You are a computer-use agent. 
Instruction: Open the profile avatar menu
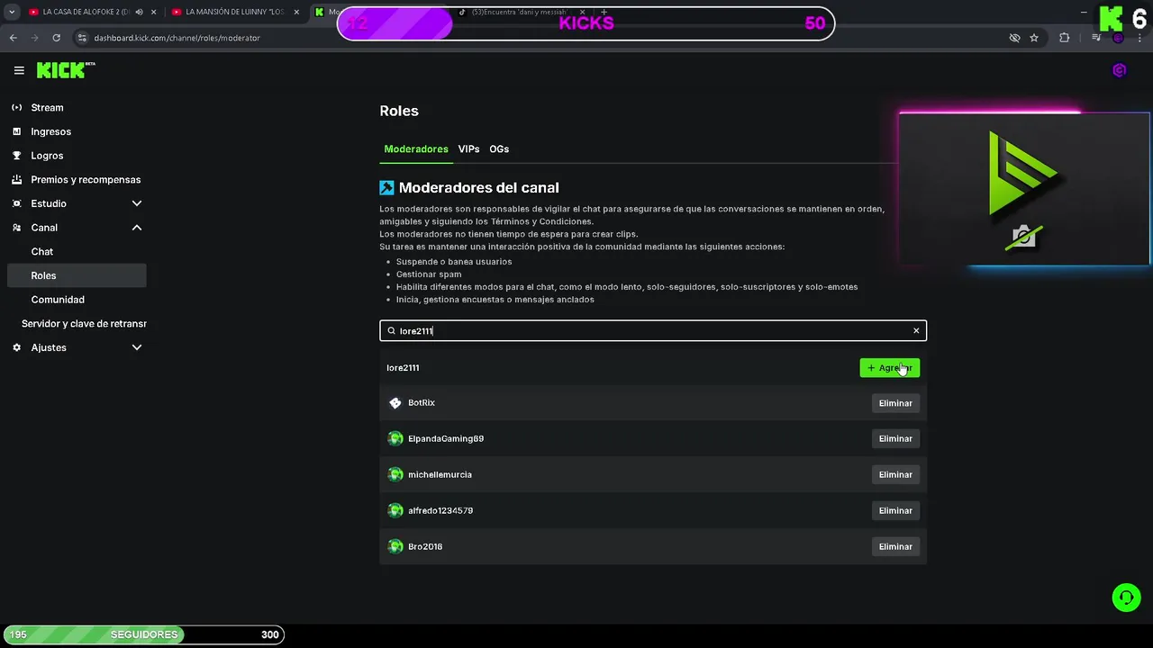[1120, 70]
